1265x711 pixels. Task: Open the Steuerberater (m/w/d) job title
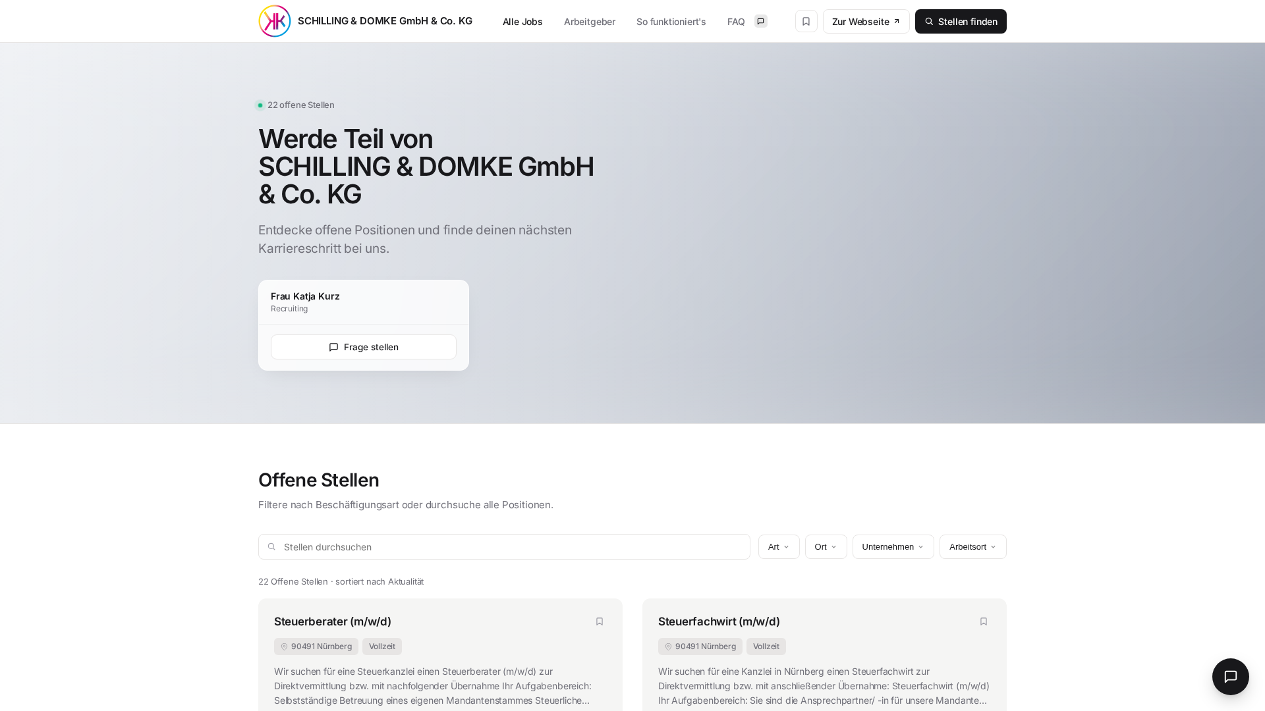click(x=333, y=621)
